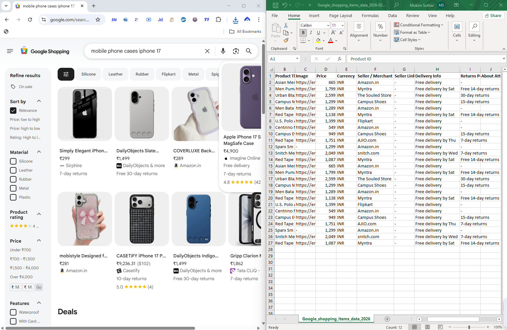The image size is (507, 330).
Task: Select the Under ₹700 price range
Action: [21, 250]
